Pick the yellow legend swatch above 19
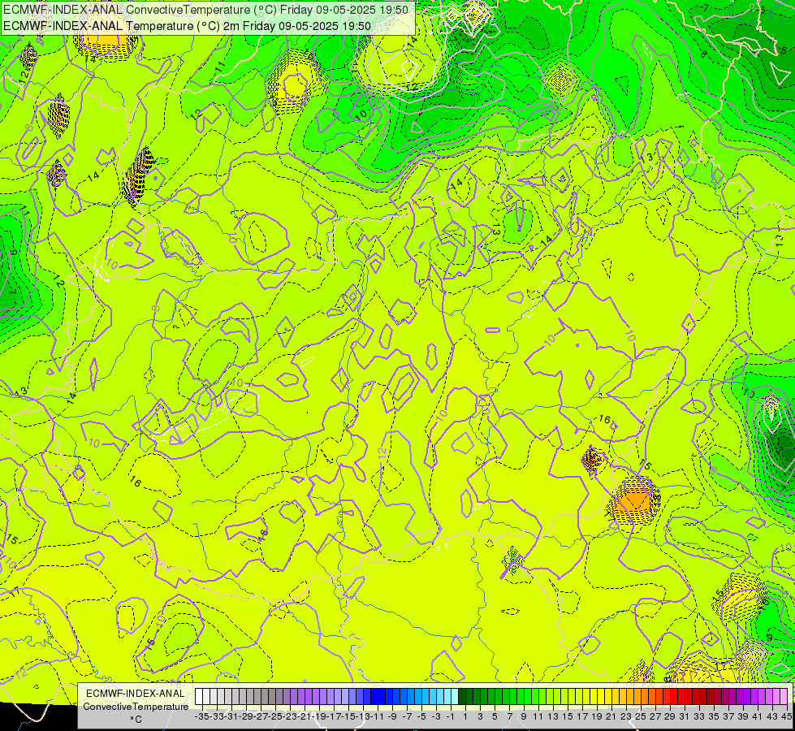The width and height of the screenshot is (795, 731). (594, 696)
